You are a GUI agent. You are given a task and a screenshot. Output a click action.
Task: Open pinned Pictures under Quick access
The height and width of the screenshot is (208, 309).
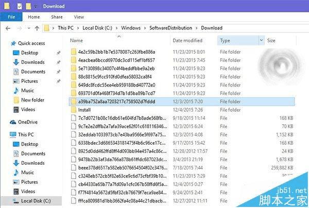29,81
